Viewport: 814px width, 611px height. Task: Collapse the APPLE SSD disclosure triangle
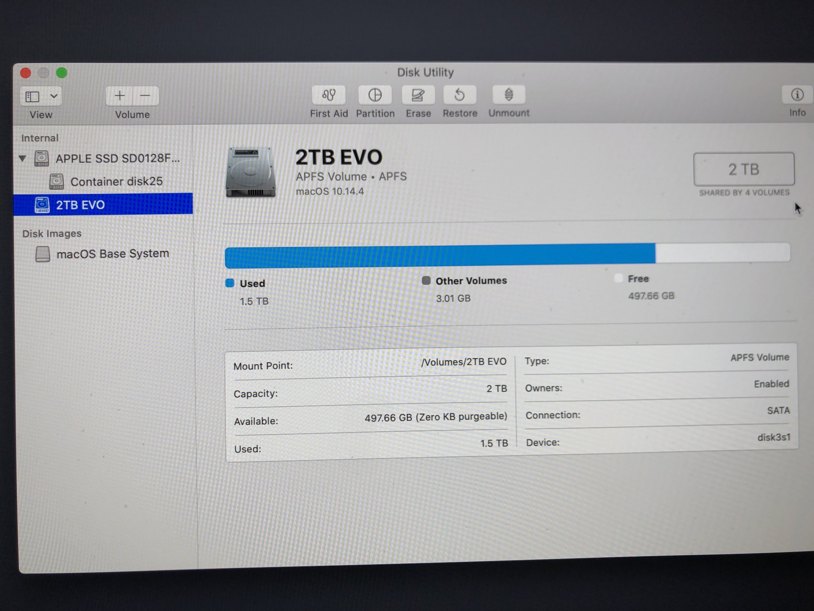[23, 158]
